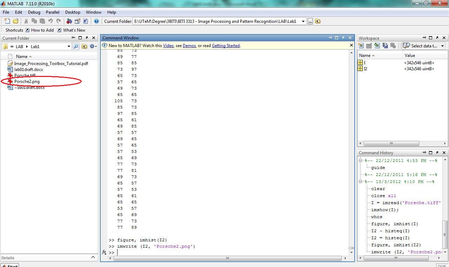This screenshot has width=449, height=267.
Task: Open the Current Folder path dropdown
Action: tap(303, 21)
